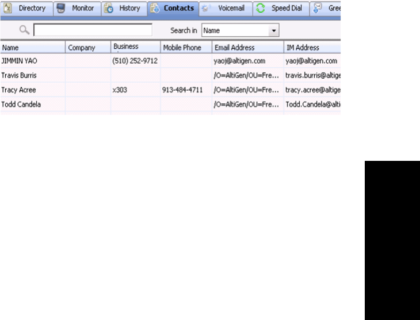Viewport: 420px width, 320px height.
Task: Click the Todd.Candela IM address
Action: (313, 105)
